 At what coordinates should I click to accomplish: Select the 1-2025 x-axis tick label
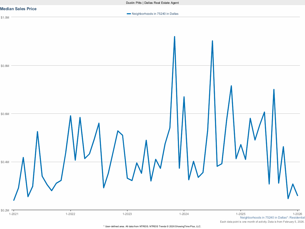click(x=240, y=214)
